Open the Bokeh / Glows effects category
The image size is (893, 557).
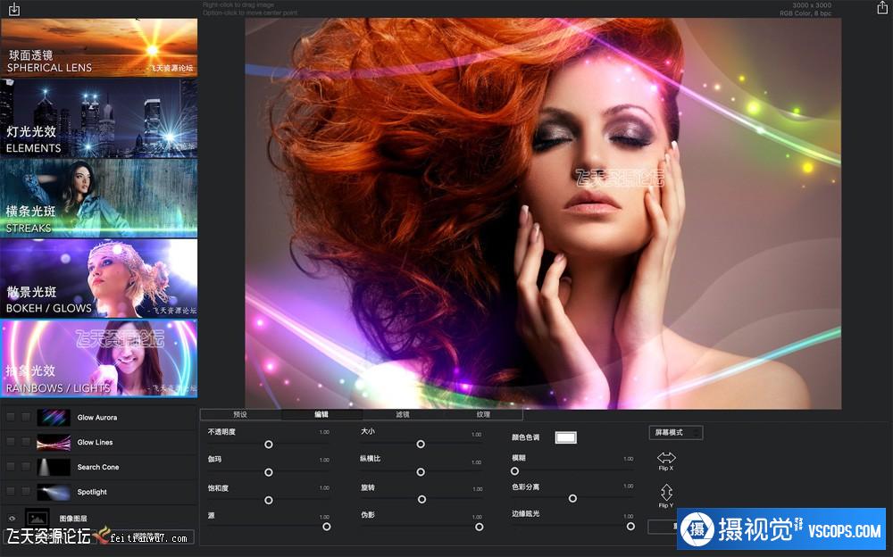coord(99,278)
